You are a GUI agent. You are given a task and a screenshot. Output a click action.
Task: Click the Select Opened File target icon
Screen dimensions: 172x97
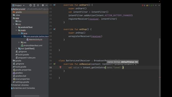(30, 5)
